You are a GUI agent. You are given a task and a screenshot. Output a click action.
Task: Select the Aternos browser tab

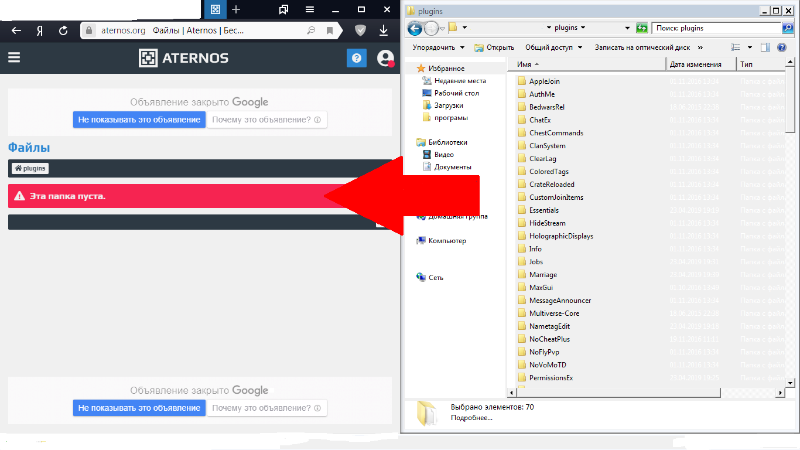[x=216, y=9]
